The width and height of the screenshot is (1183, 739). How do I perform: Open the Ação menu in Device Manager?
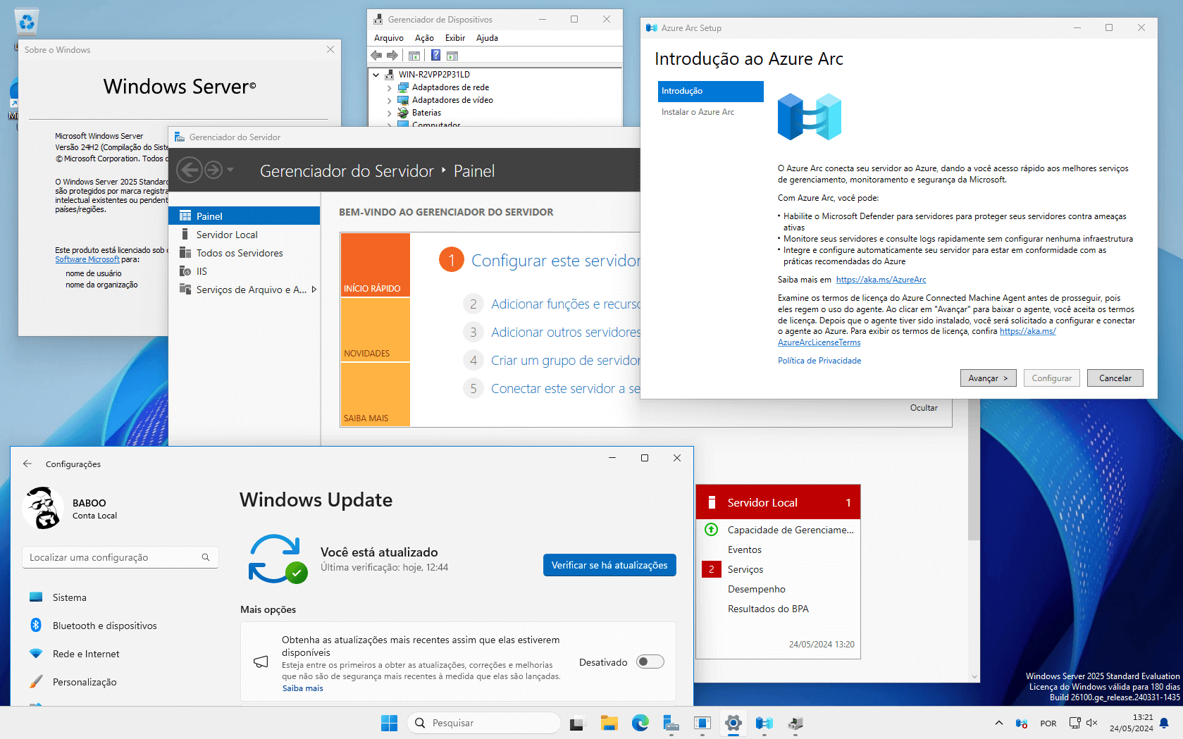click(424, 38)
